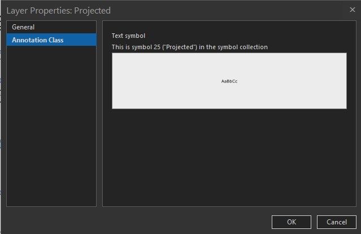Click the AaBbCc sample text
This screenshot has width=361, height=234.
[x=229, y=81]
